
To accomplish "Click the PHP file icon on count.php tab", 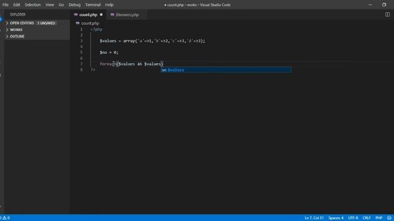I will pos(76,15).
